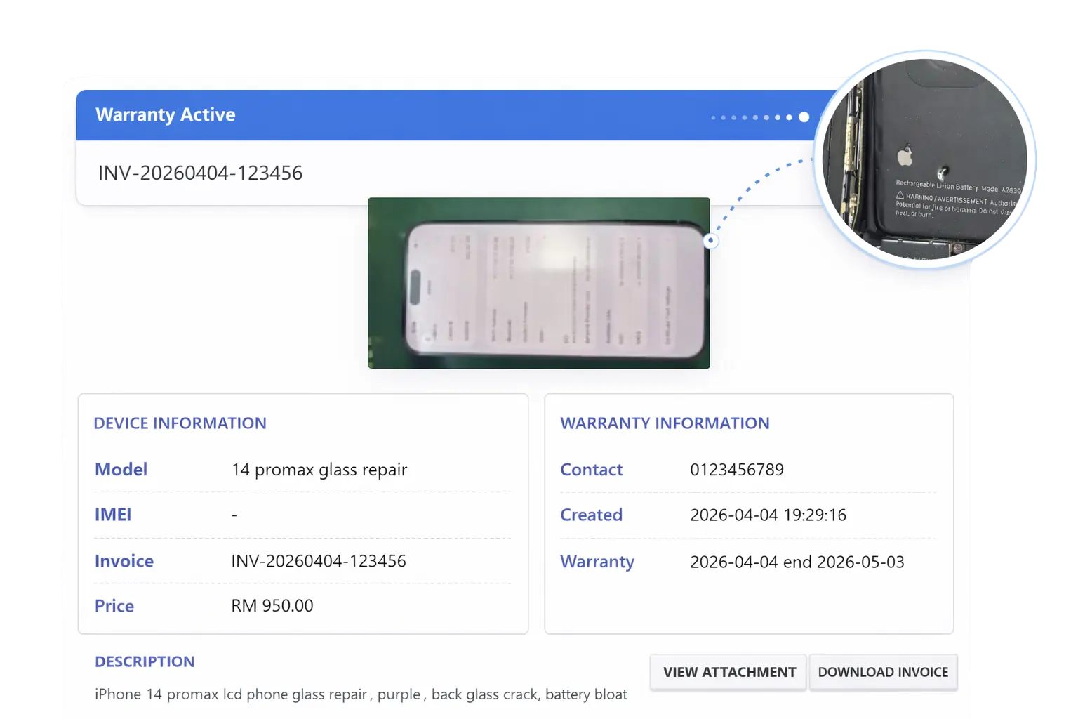Open the phone repair photo thumbnail
1078x719 pixels.
[x=539, y=282]
